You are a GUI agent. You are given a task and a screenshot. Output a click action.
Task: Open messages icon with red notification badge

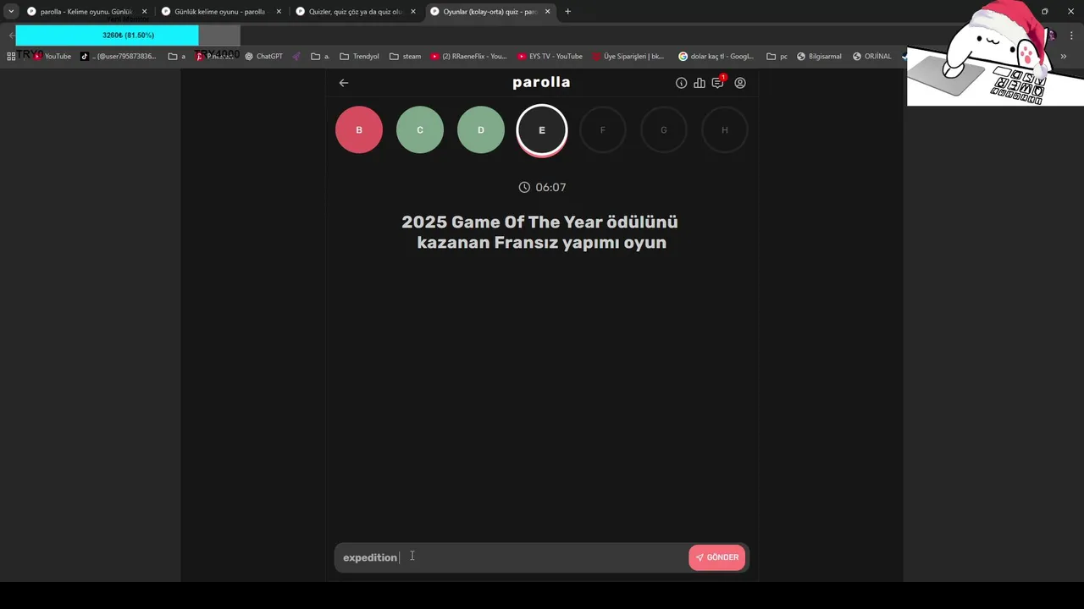[718, 82]
